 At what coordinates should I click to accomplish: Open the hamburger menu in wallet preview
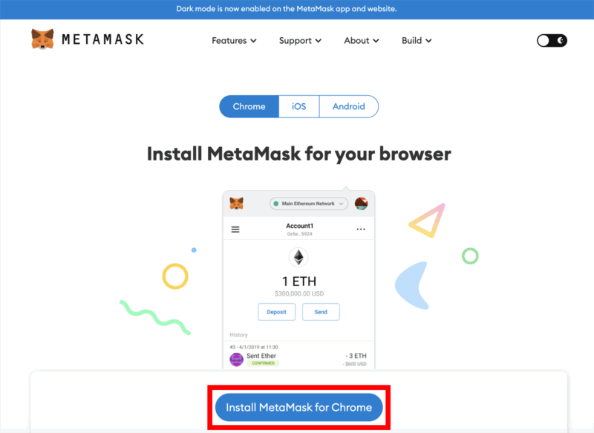coord(235,229)
